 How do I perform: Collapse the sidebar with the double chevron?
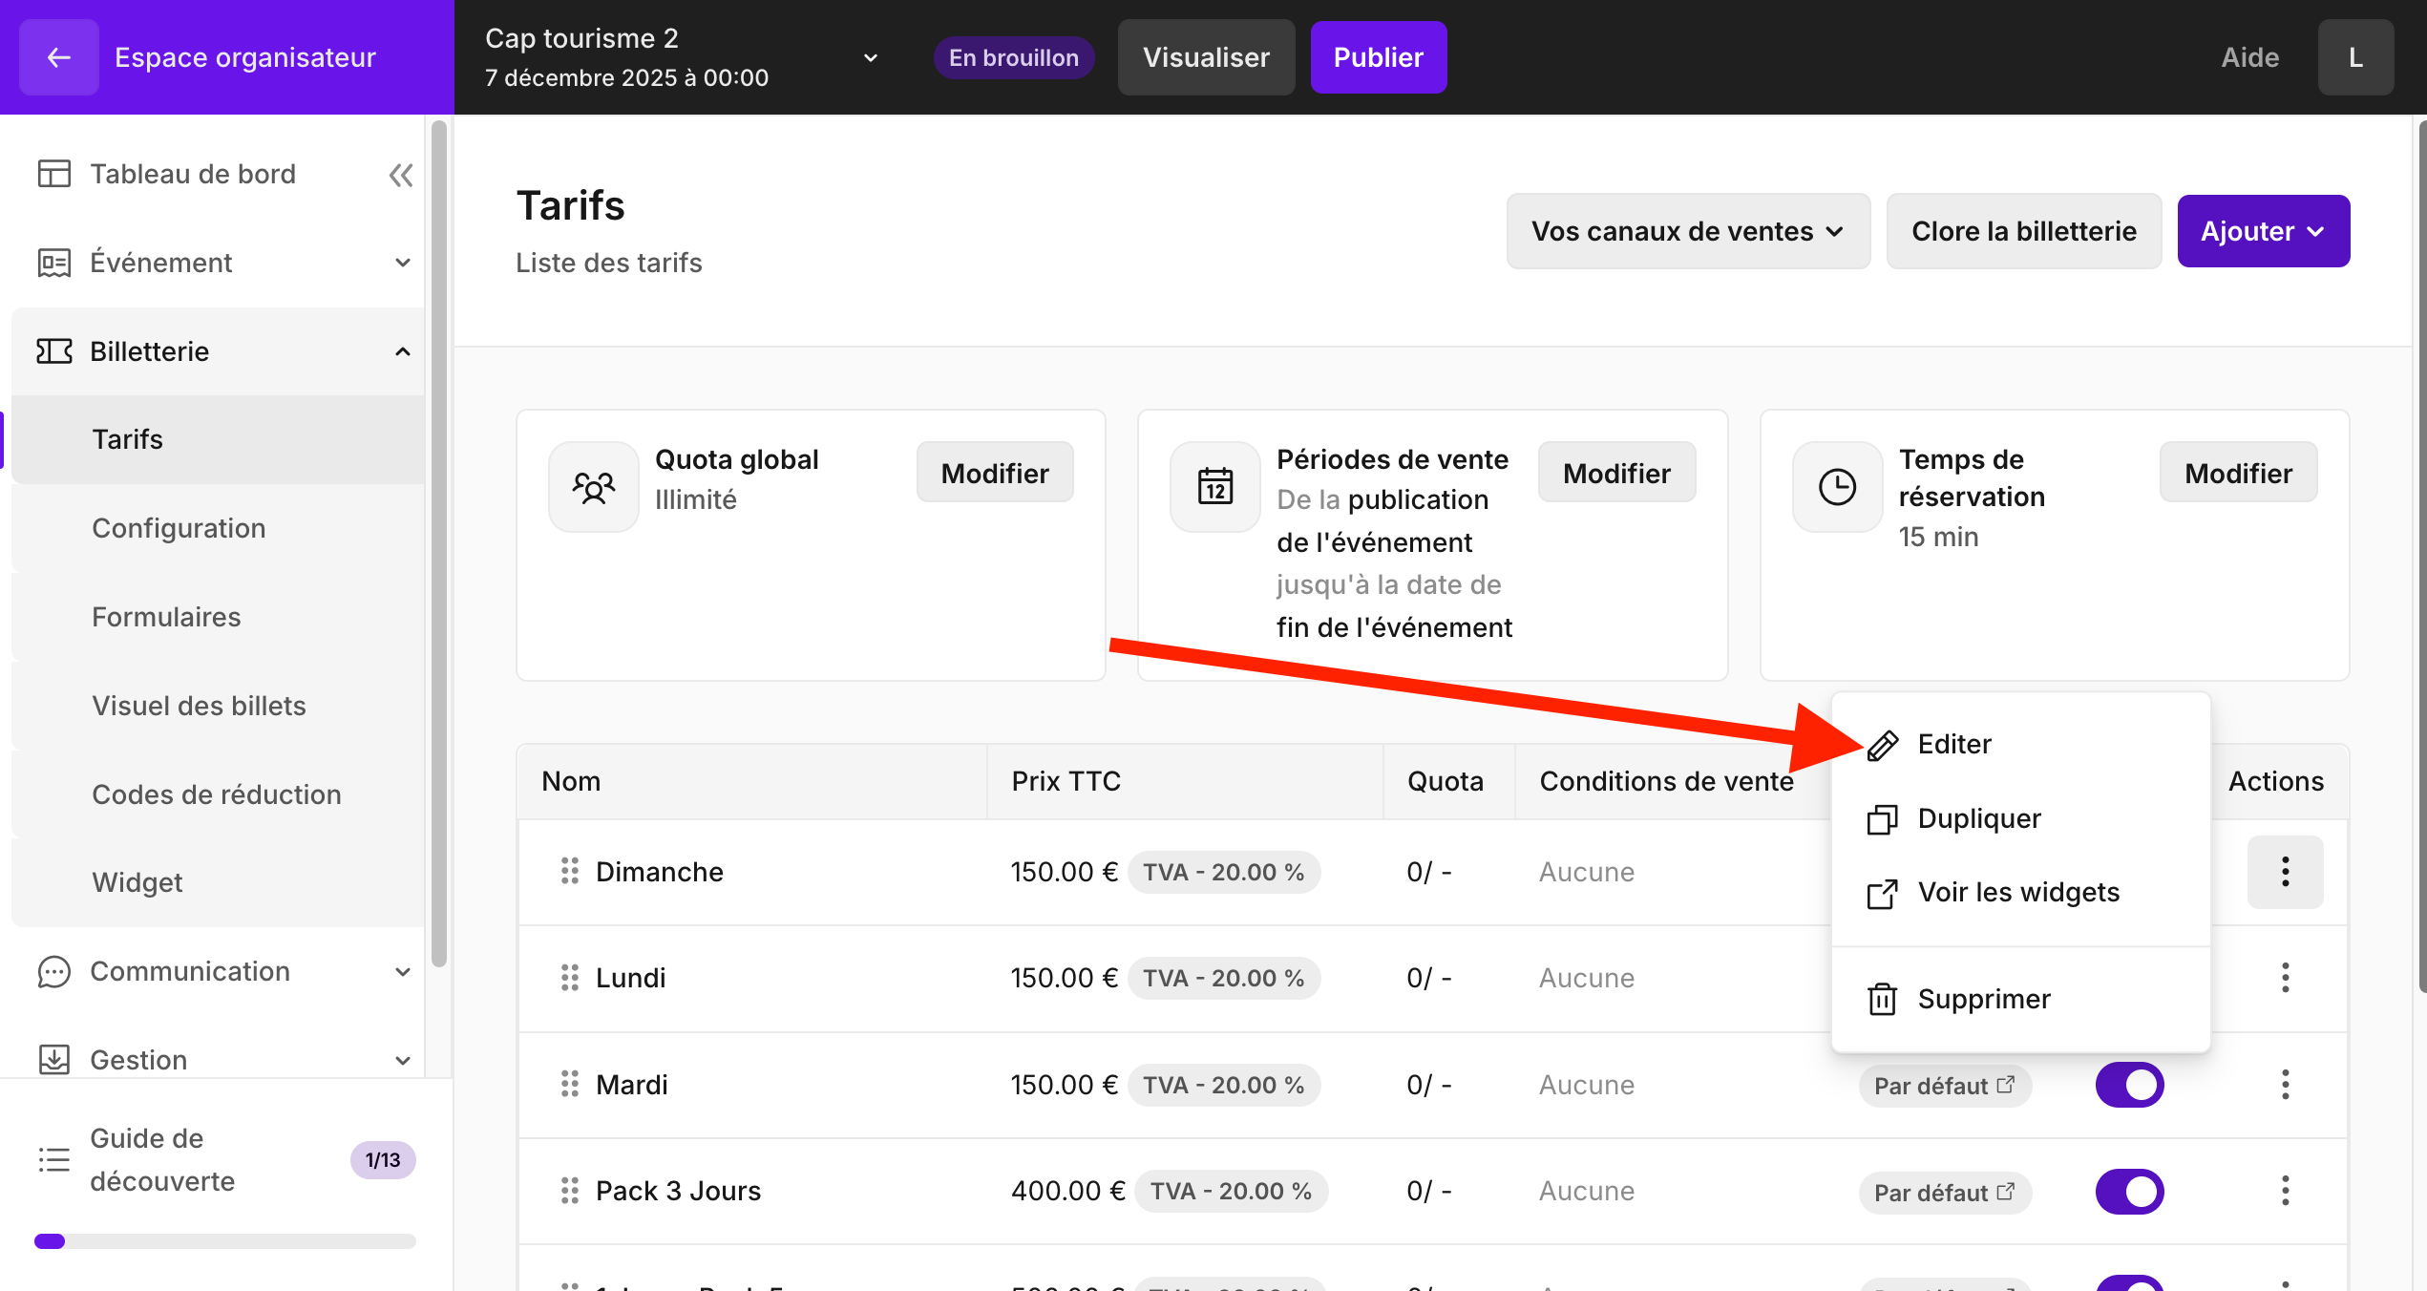tap(401, 175)
